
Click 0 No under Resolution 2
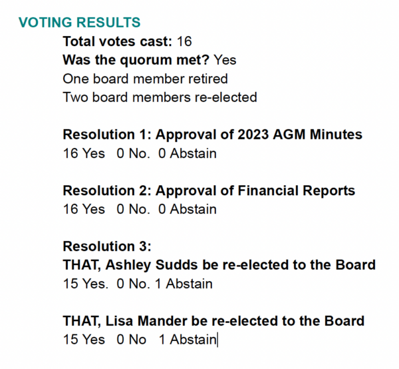click(133, 209)
